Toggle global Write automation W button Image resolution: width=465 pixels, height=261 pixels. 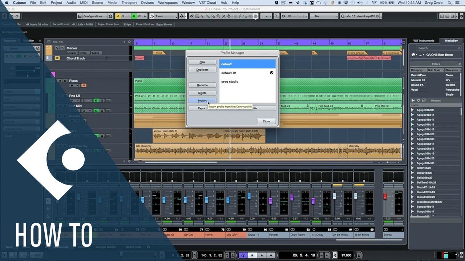click(x=139, y=16)
